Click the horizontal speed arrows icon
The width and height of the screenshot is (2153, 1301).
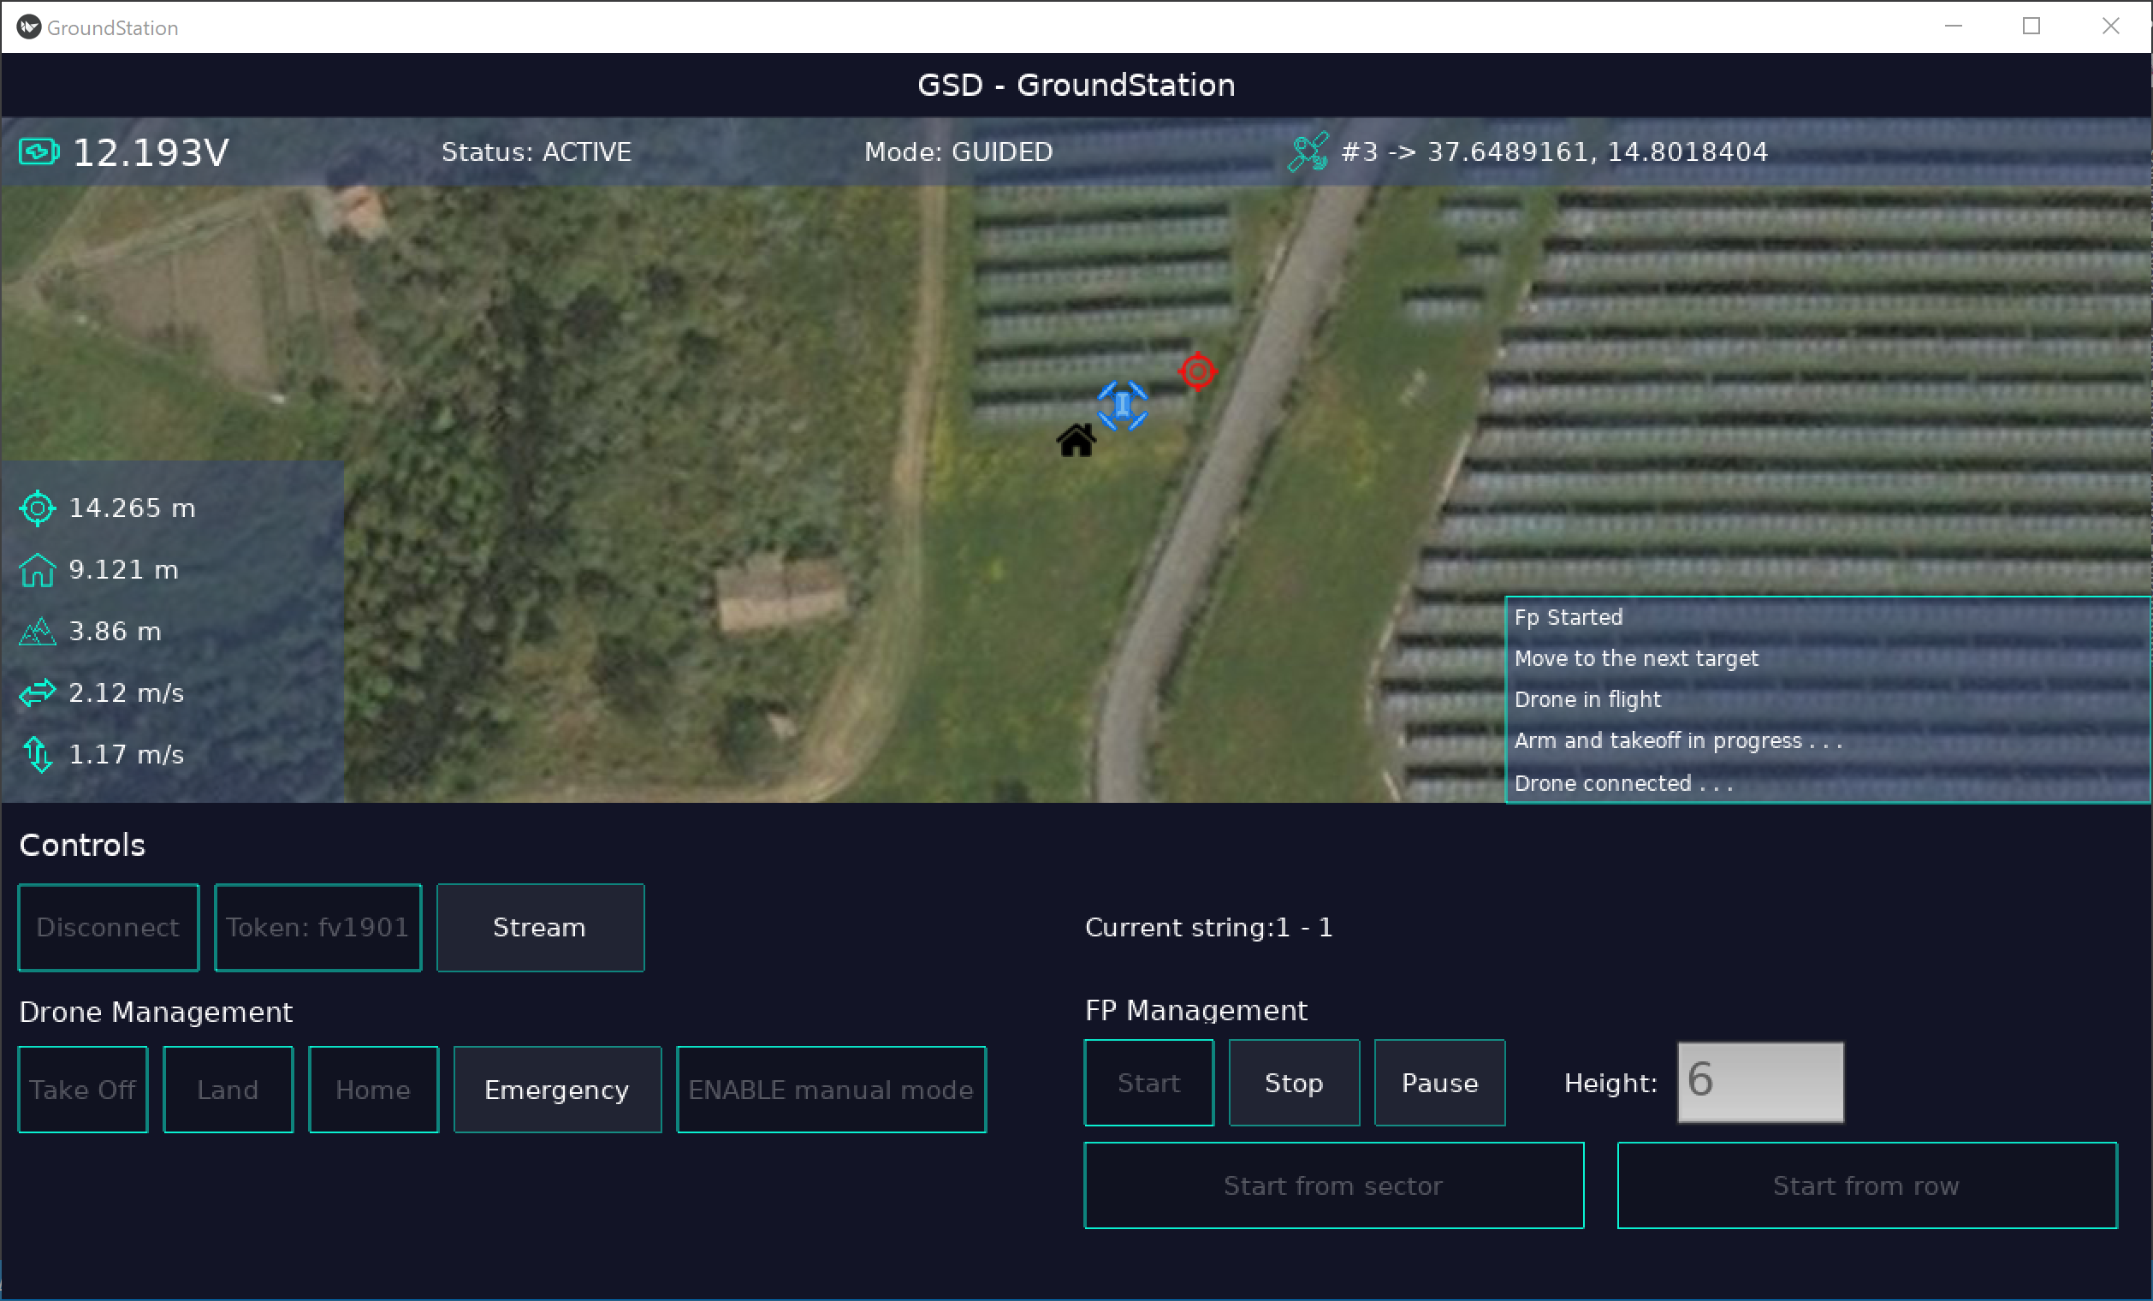click(x=38, y=693)
